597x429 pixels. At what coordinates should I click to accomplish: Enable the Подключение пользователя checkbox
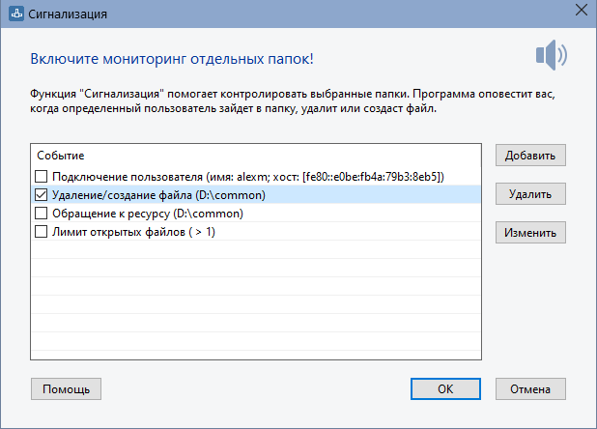click(42, 177)
